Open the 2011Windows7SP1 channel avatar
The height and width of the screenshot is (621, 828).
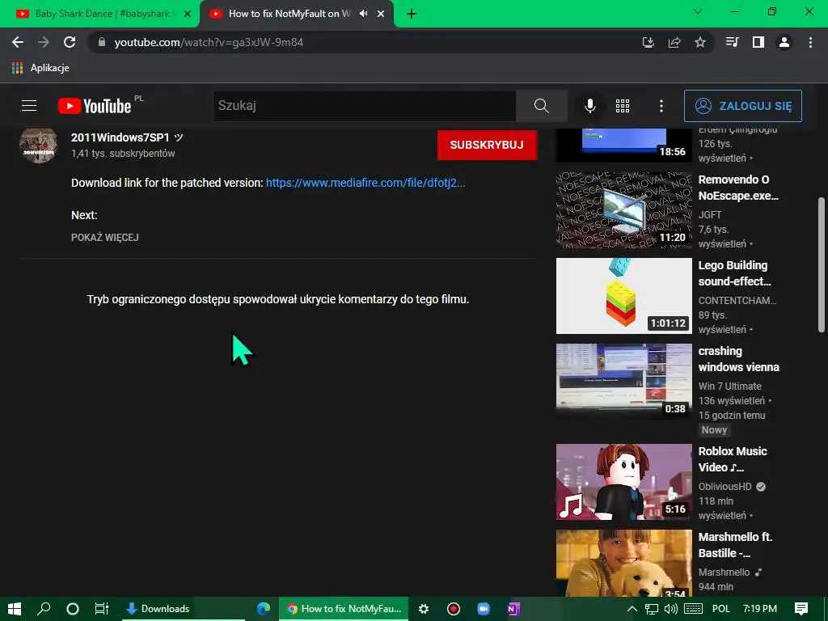[39, 146]
